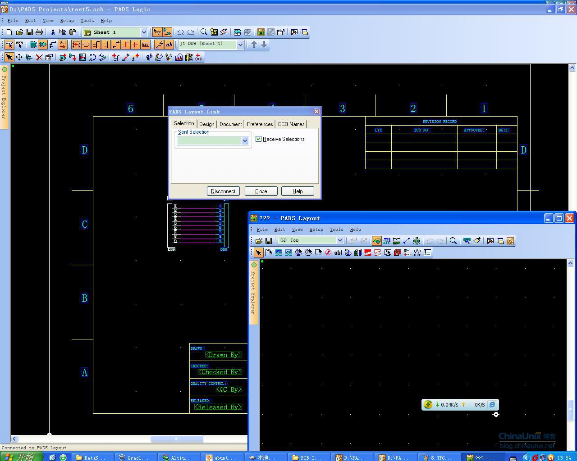
Task: Select the Move cross-arrows tool
Action: 19,57
